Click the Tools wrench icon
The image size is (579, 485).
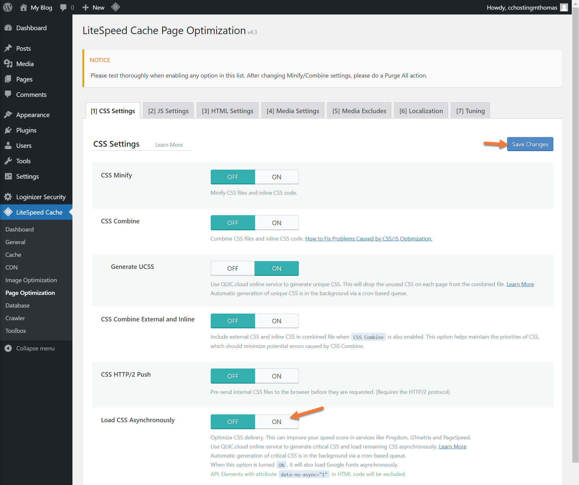8,161
